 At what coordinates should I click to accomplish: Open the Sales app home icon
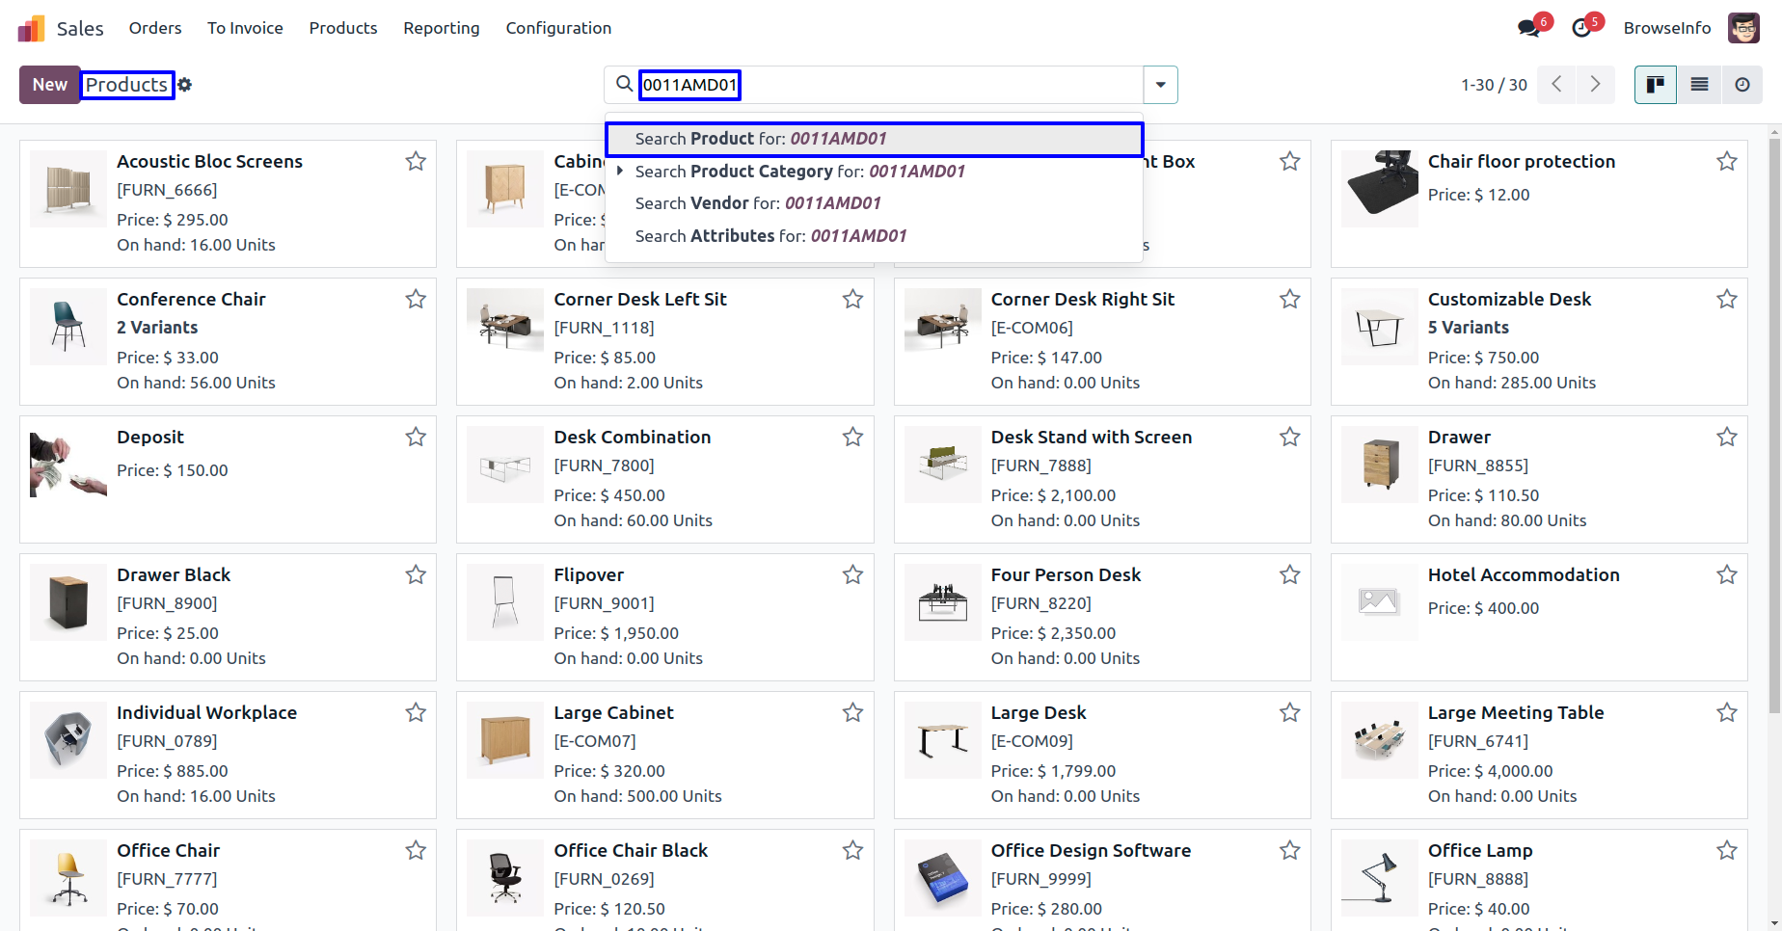pyautogui.click(x=32, y=28)
